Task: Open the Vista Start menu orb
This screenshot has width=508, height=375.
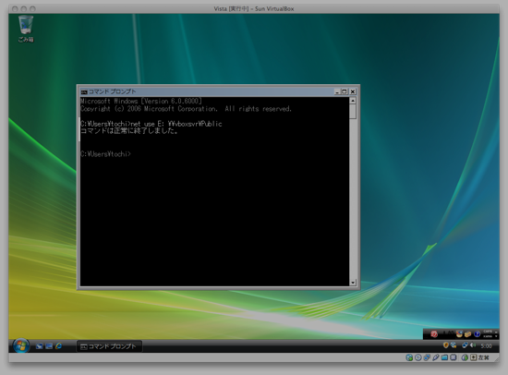Action: 21,345
